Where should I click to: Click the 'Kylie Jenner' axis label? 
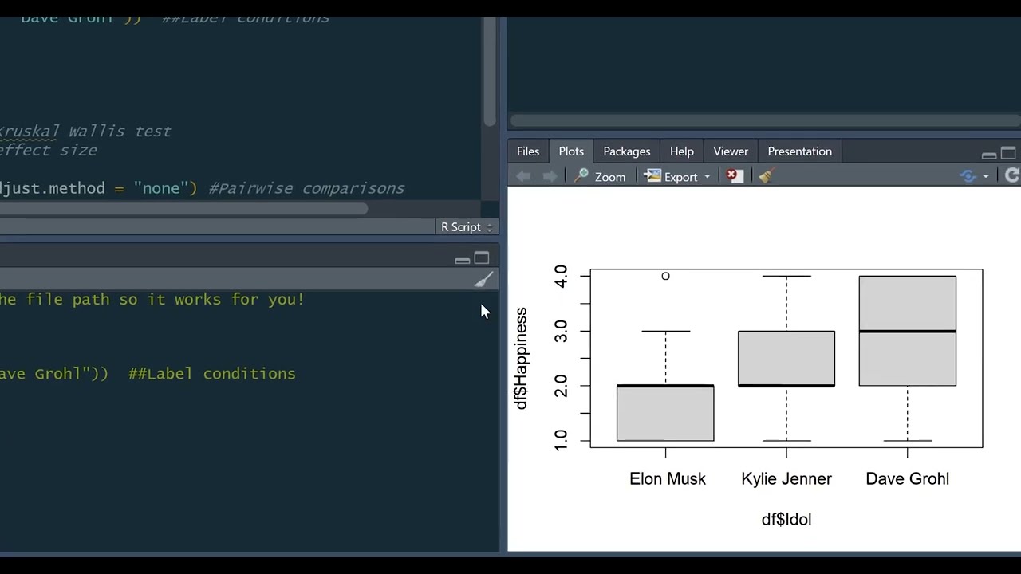click(786, 479)
